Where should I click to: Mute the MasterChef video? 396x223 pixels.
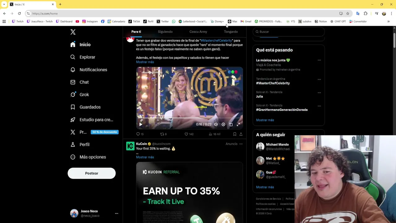216,125
